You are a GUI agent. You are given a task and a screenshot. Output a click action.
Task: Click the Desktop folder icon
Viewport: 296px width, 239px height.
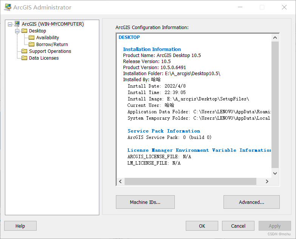click(24, 31)
